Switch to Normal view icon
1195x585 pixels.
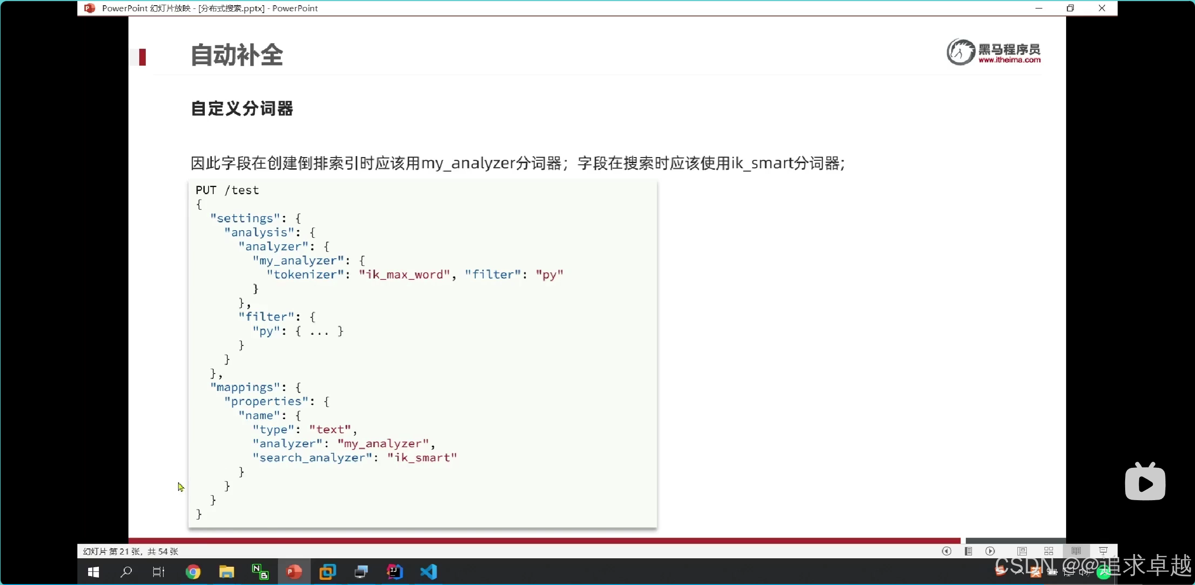coord(1022,551)
